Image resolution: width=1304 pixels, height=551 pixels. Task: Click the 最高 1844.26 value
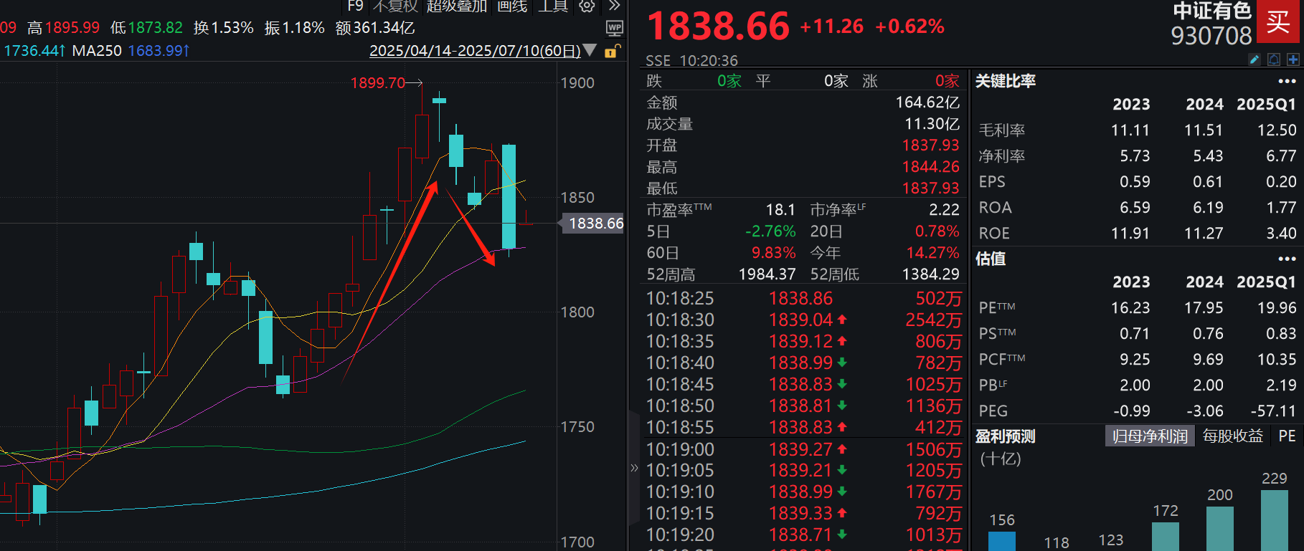930,167
